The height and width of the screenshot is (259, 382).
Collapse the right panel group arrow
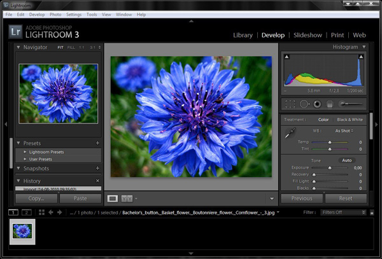(x=377, y=124)
